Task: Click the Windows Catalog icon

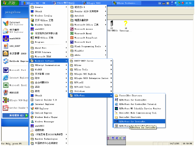Action: click(x=32, y=16)
